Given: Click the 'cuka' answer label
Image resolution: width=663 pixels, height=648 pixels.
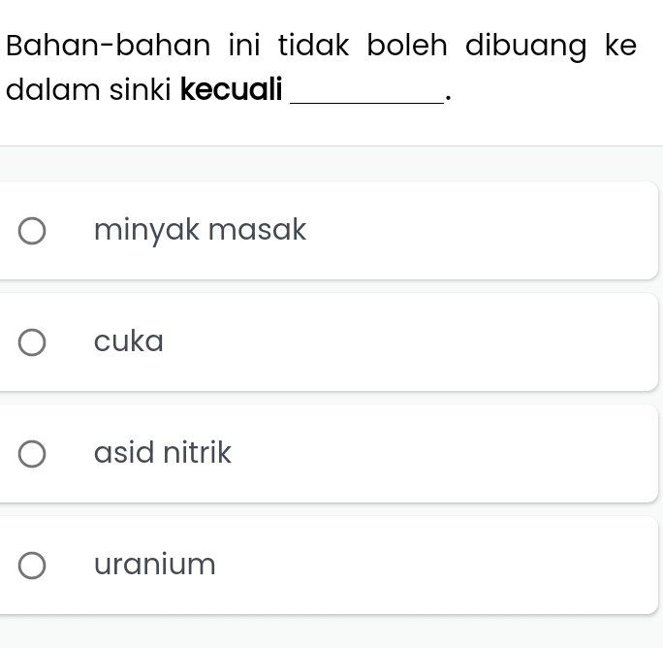Looking at the screenshot, I should pos(129,342).
